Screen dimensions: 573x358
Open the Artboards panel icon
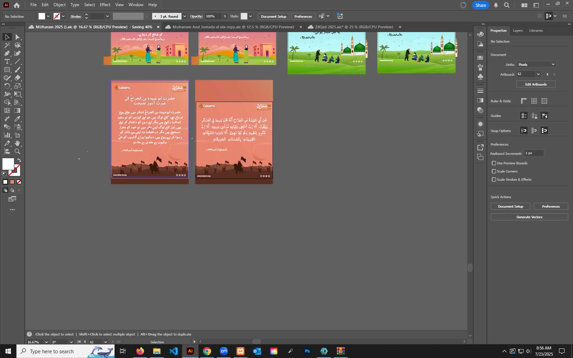coord(480,157)
